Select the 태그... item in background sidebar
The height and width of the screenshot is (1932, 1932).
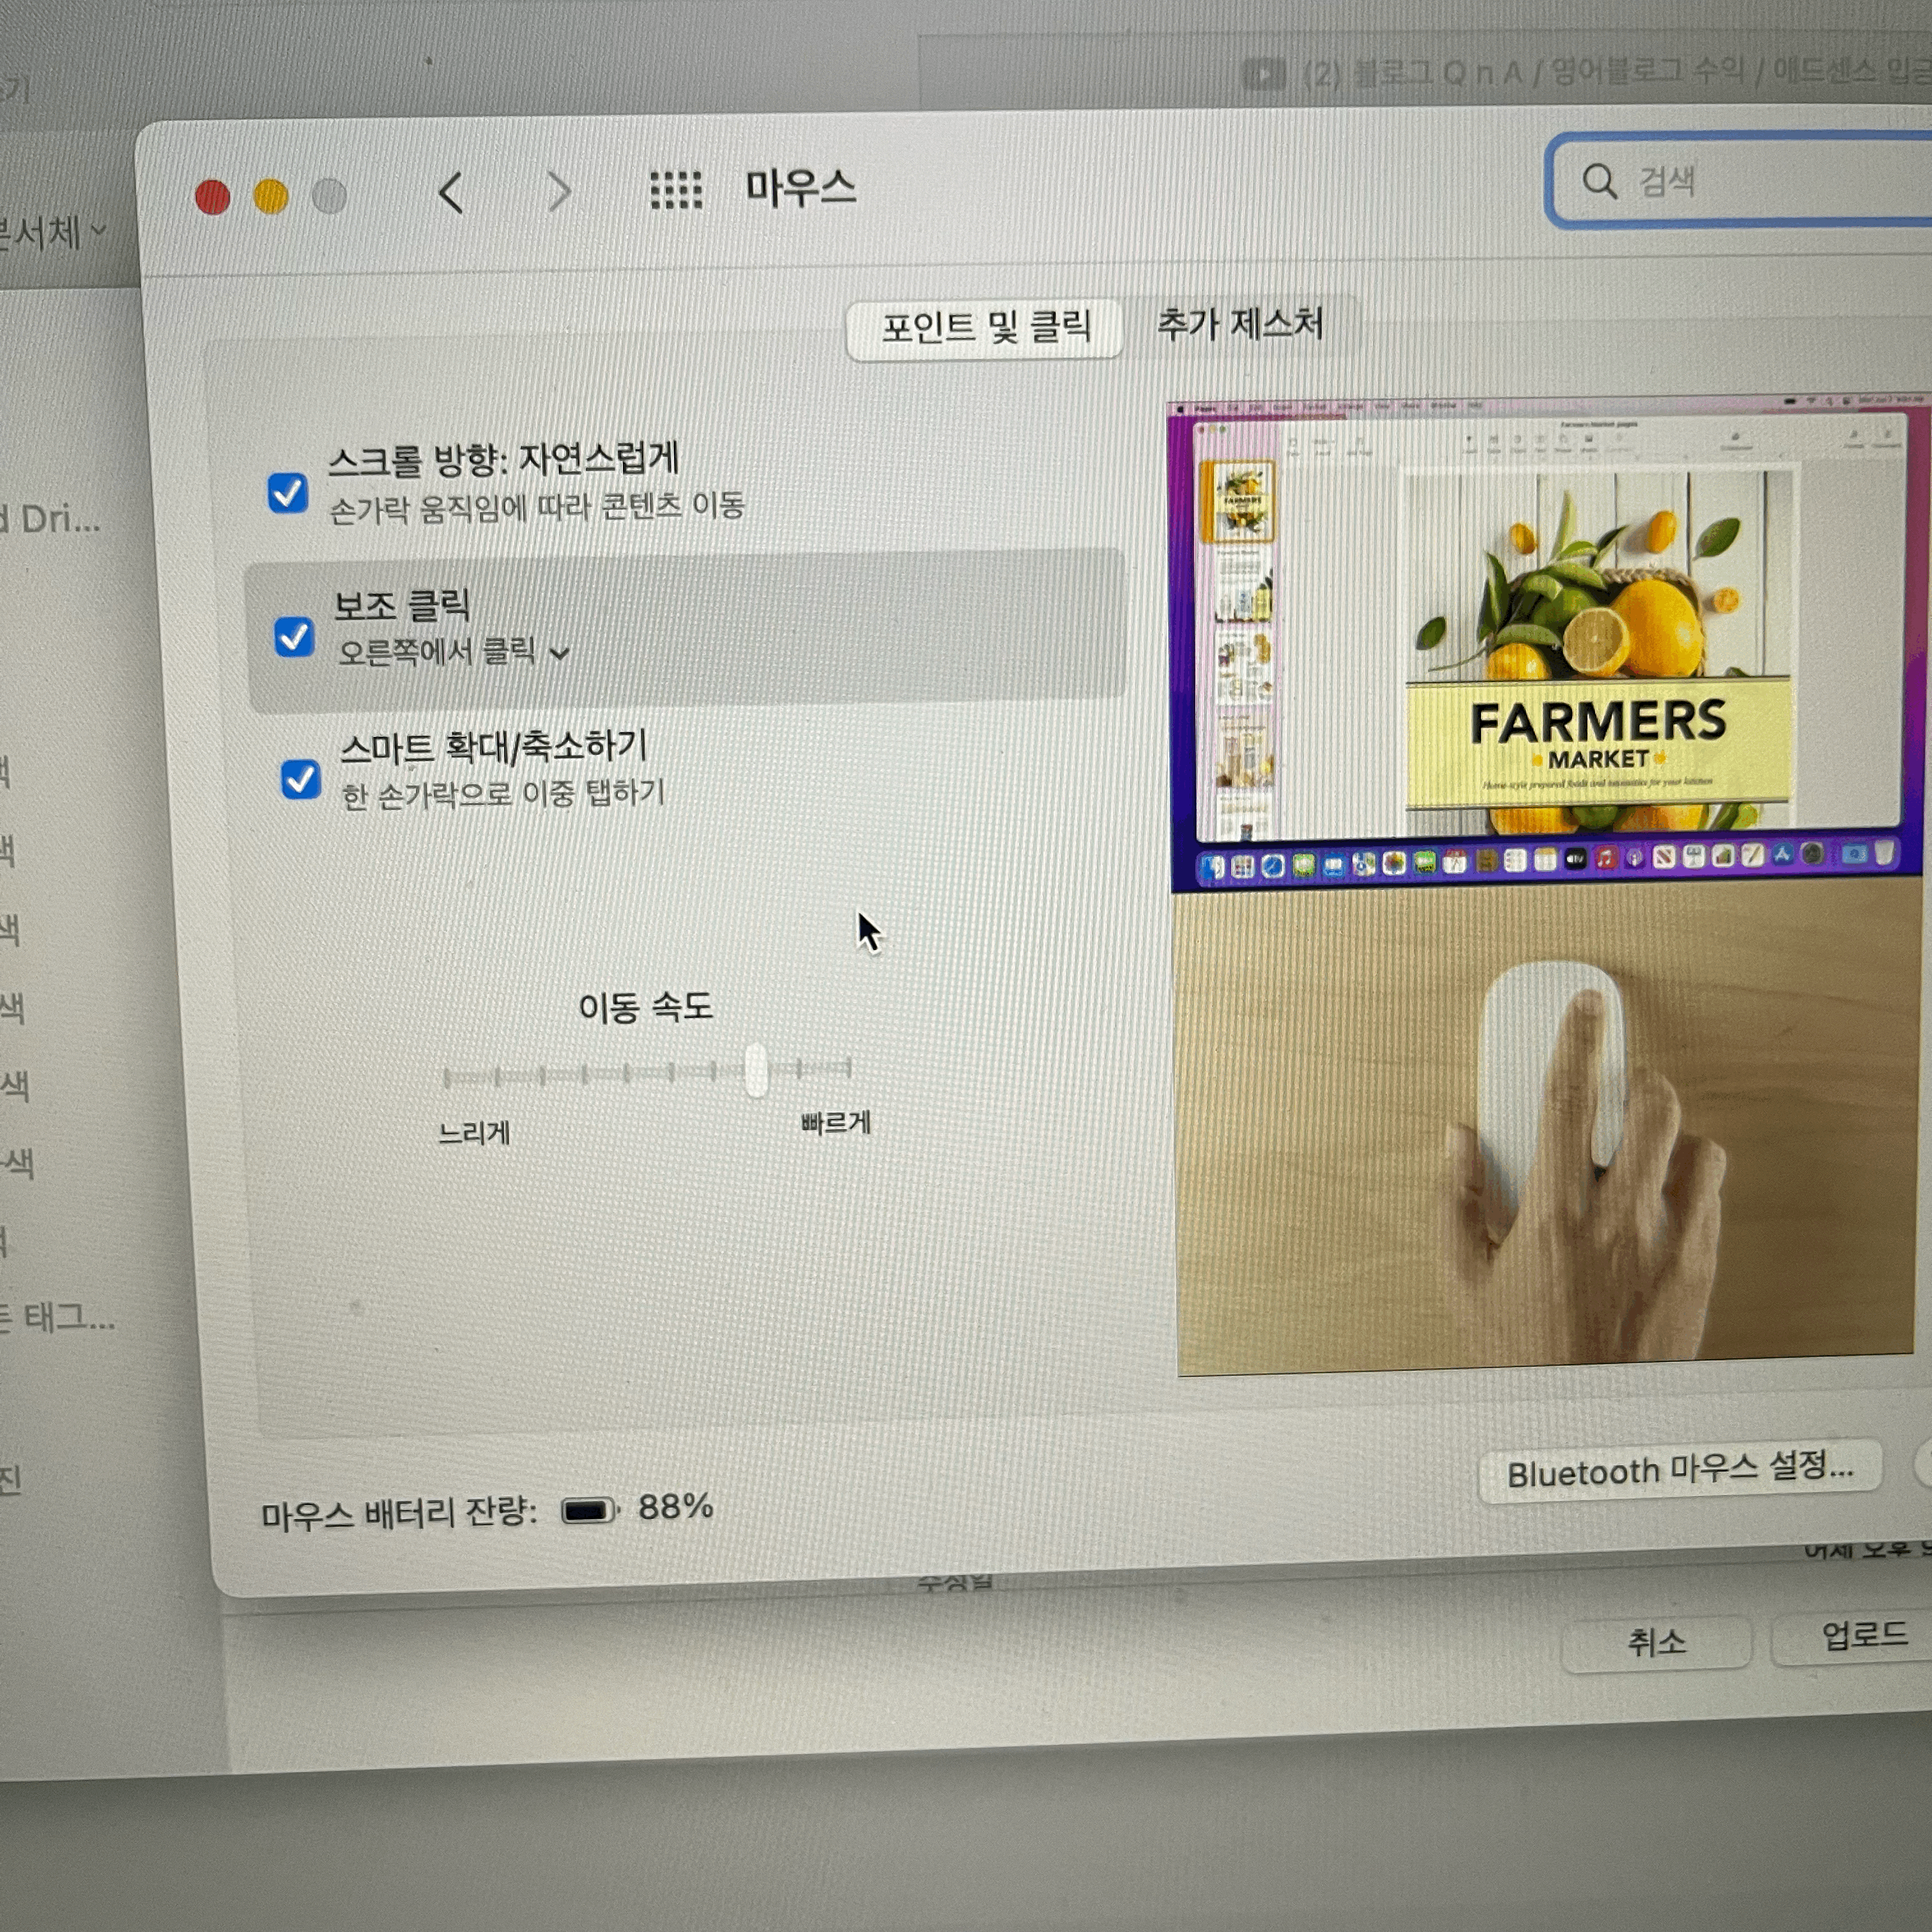(x=58, y=1318)
